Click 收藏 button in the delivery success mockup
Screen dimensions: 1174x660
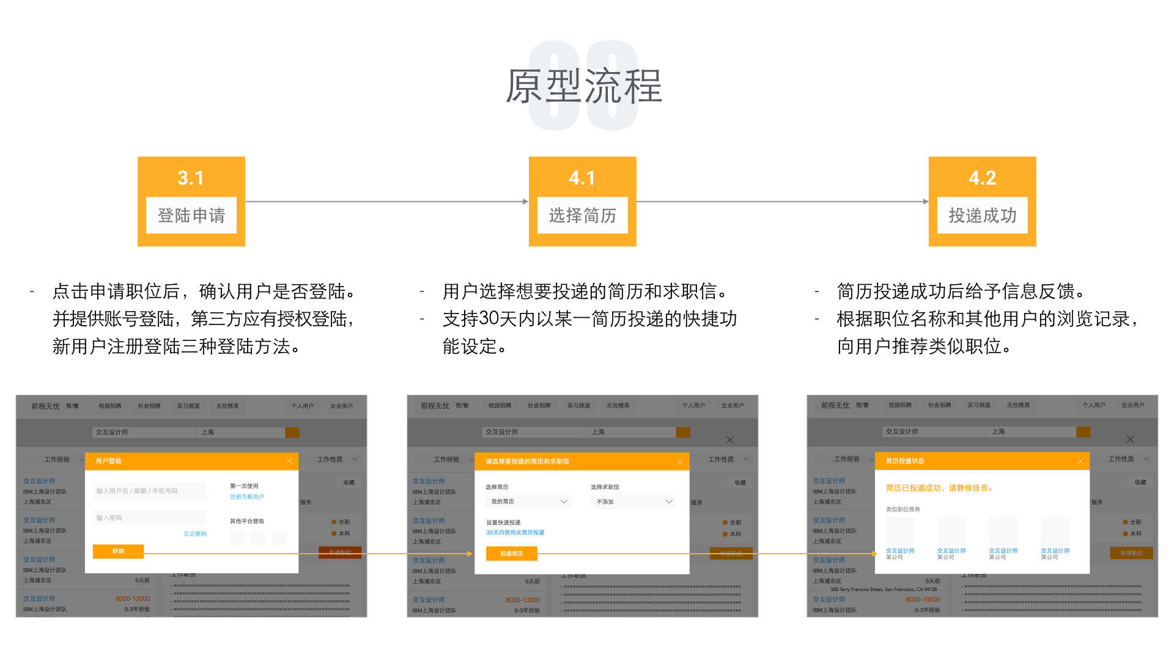pos(1140,482)
